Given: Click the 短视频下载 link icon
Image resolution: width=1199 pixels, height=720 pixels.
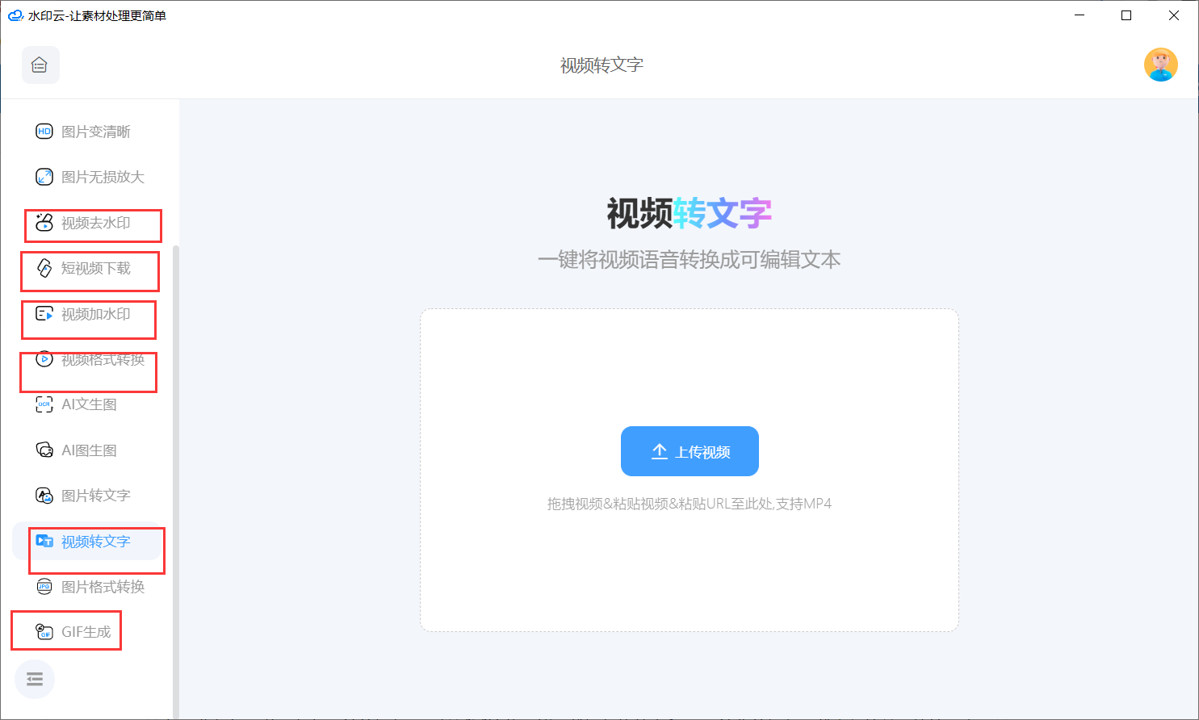Looking at the screenshot, I should [x=44, y=268].
